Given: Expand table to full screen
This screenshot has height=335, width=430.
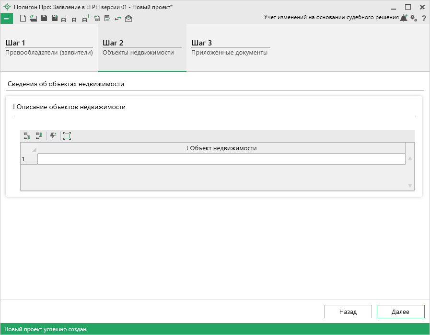Looking at the screenshot, I should pos(67,136).
